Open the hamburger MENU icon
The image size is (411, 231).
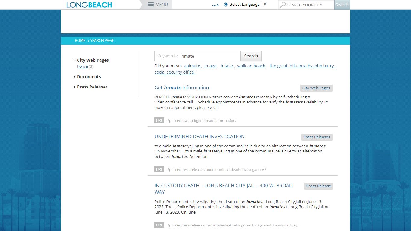tap(151, 5)
